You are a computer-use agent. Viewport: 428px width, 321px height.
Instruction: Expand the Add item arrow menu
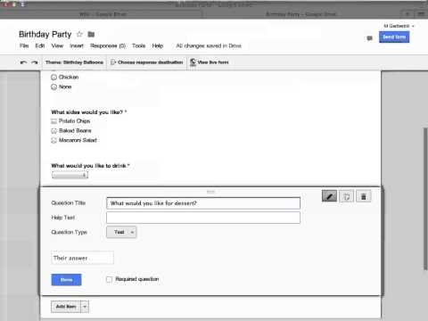[x=85, y=307]
